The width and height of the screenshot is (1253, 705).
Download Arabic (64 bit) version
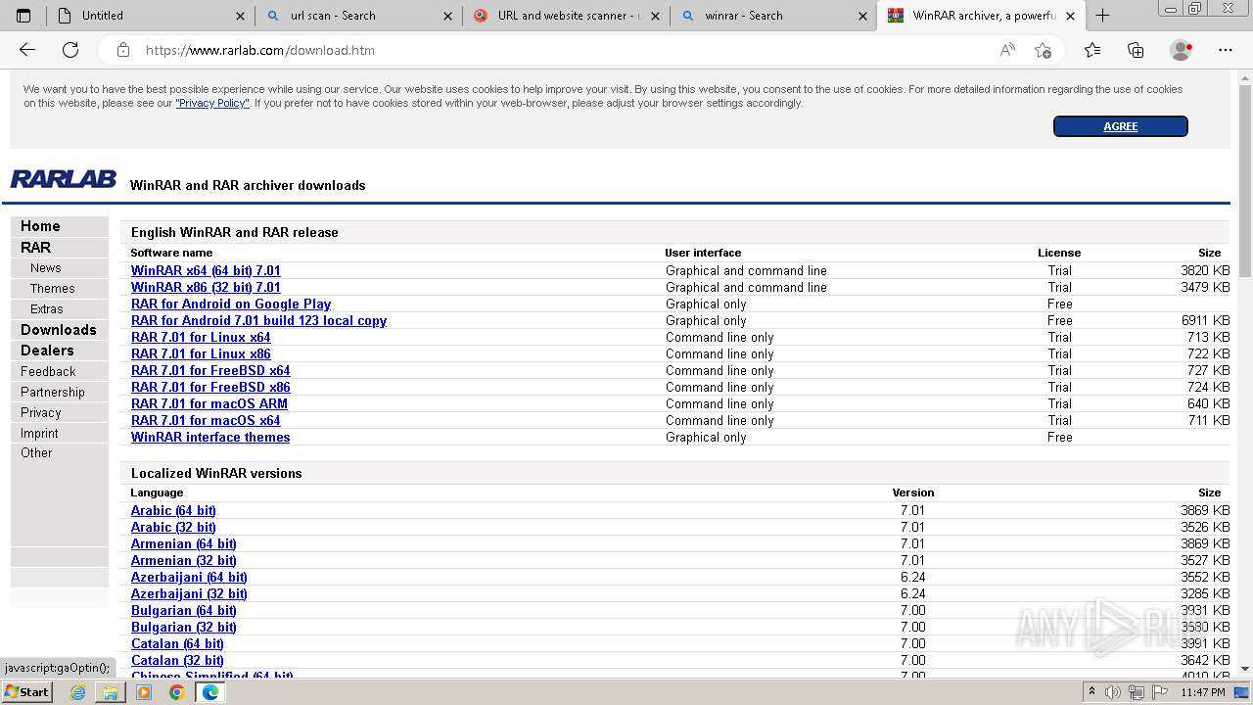(x=173, y=511)
